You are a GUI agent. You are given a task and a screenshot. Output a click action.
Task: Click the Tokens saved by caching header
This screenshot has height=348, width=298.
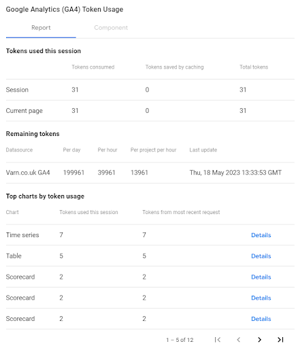pyautogui.click(x=174, y=67)
